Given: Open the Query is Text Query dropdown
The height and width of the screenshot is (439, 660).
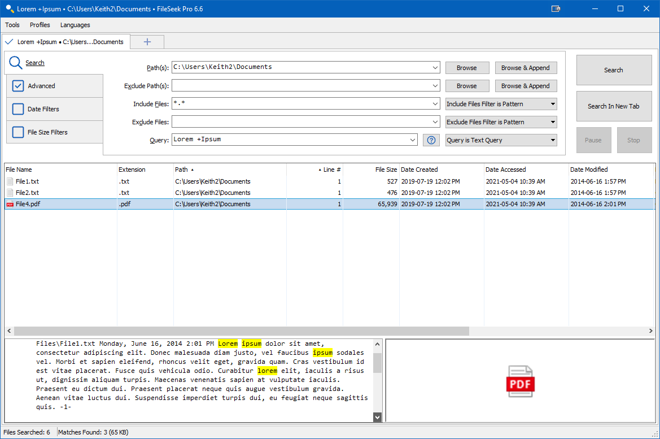Looking at the screenshot, I should 501,140.
